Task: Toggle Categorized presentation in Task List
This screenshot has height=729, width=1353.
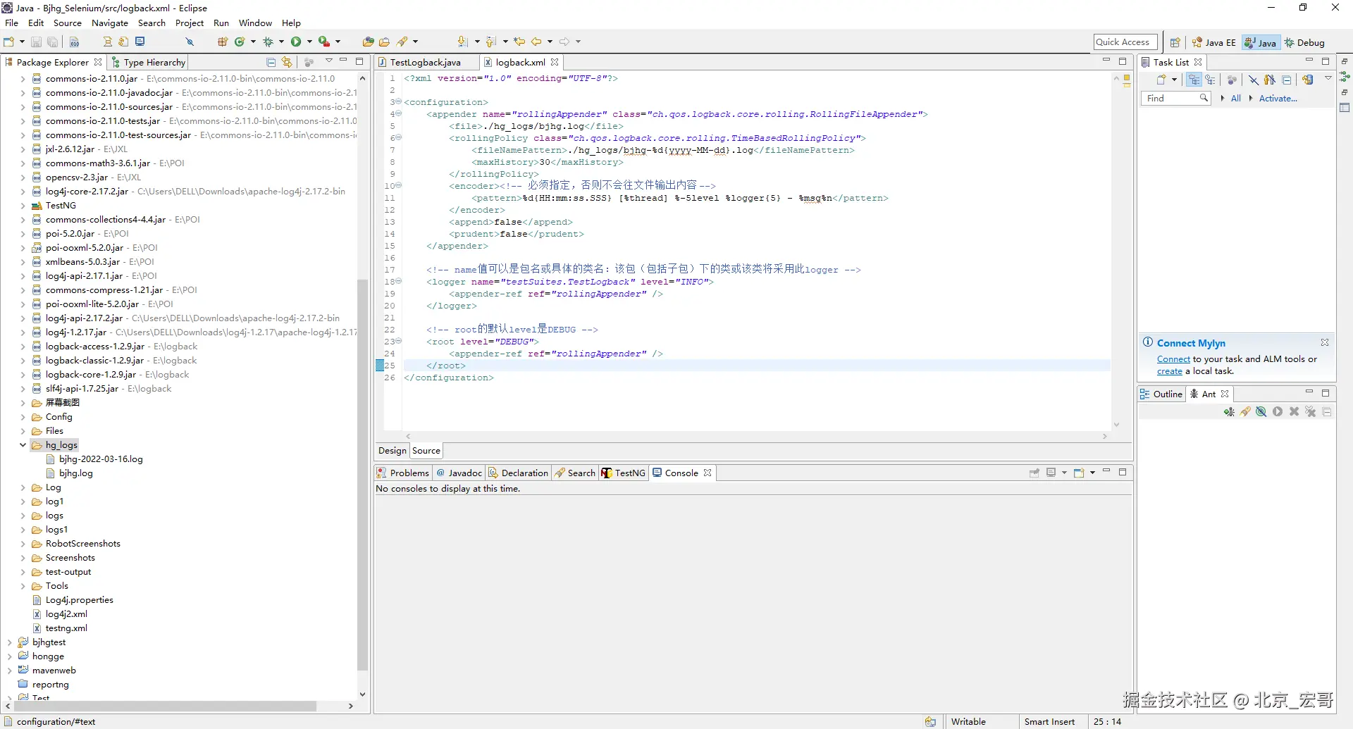Action: (x=1194, y=80)
